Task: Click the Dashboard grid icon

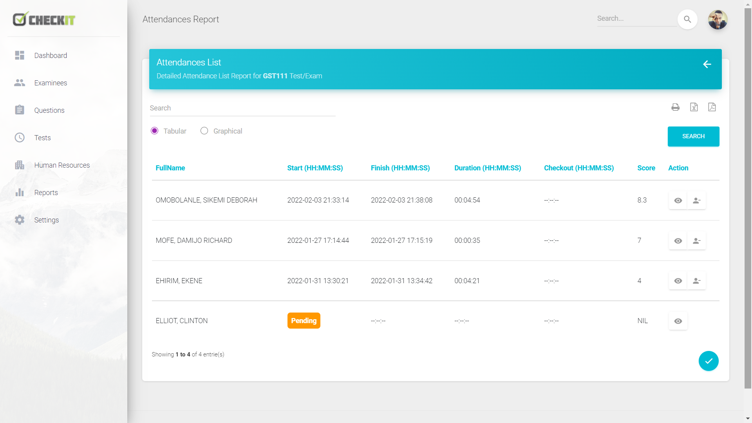Action: tap(20, 55)
